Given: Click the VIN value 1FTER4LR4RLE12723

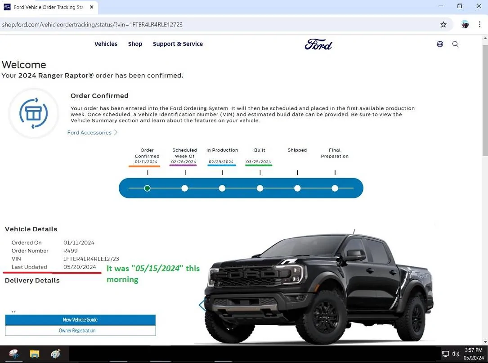Looking at the screenshot, I should click(x=91, y=259).
